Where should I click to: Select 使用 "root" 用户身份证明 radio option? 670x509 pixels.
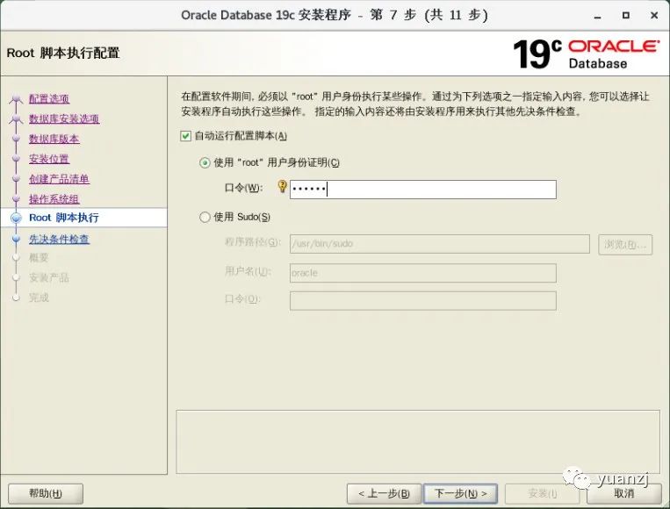pyautogui.click(x=205, y=162)
